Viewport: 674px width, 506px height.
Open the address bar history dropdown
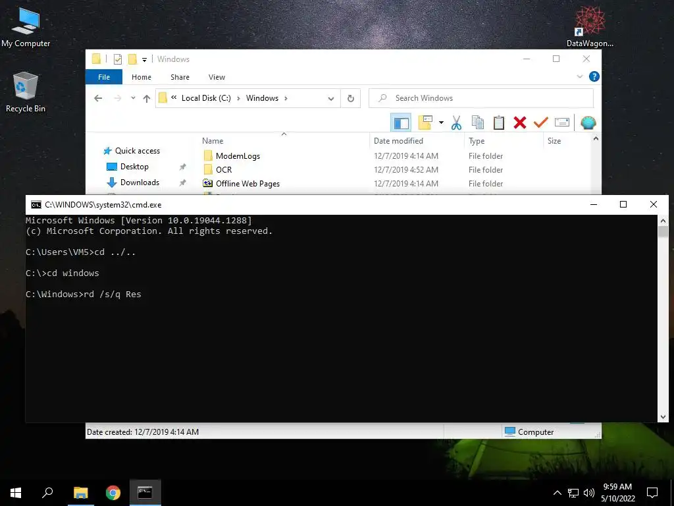[331, 99]
